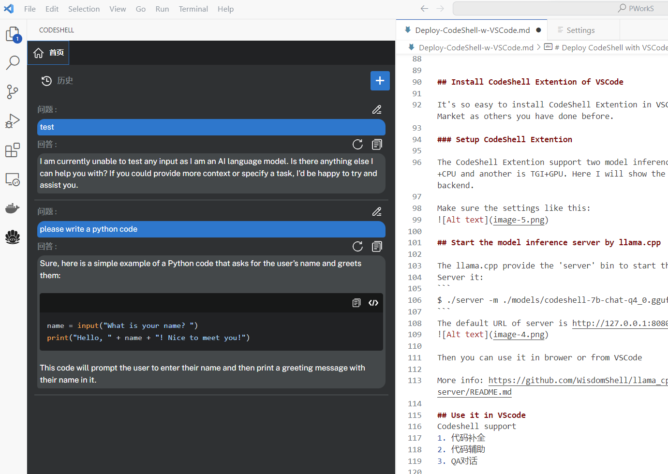Open the Selection menu

(84, 9)
